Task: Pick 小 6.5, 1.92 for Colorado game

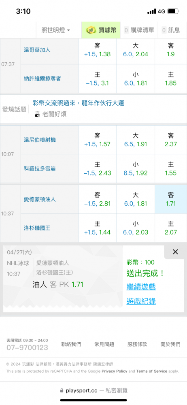Action: [136, 168]
